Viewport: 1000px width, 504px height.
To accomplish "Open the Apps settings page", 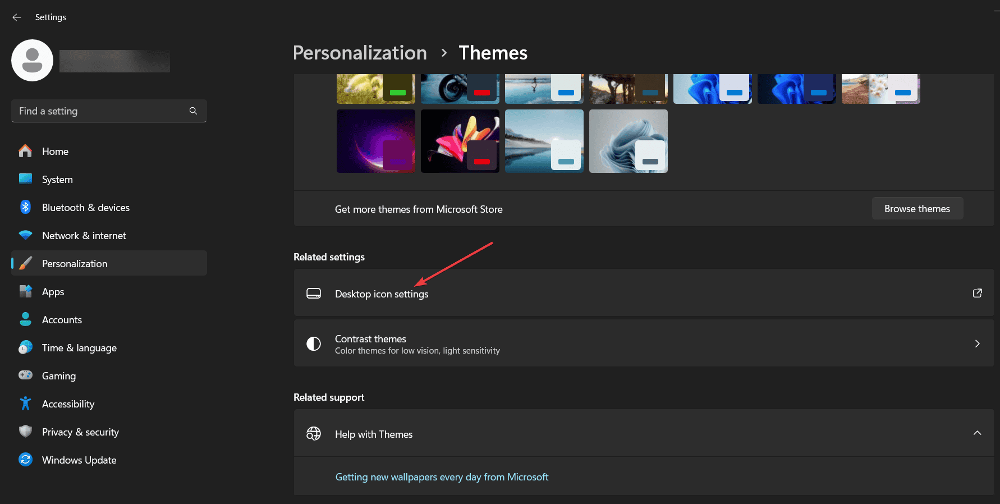I will pyautogui.click(x=109, y=291).
